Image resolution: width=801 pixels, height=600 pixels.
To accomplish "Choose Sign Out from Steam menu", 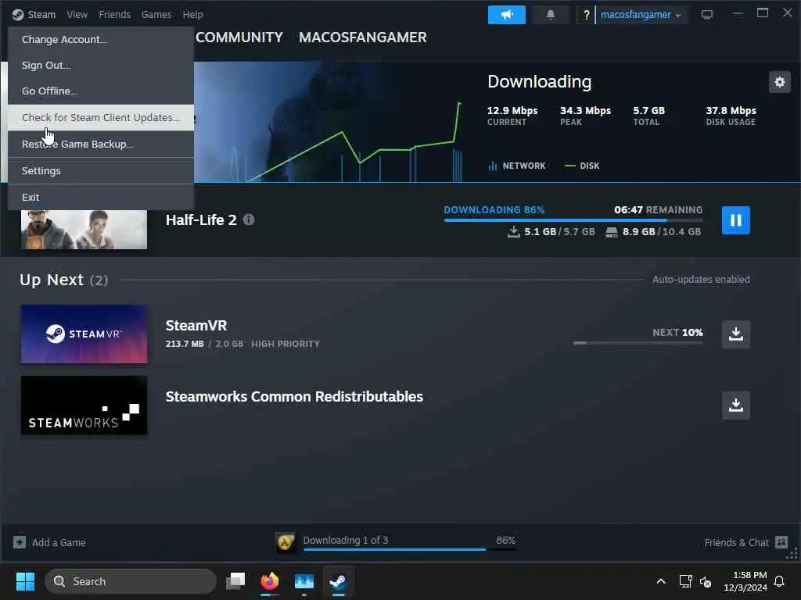I will click(x=101, y=66).
